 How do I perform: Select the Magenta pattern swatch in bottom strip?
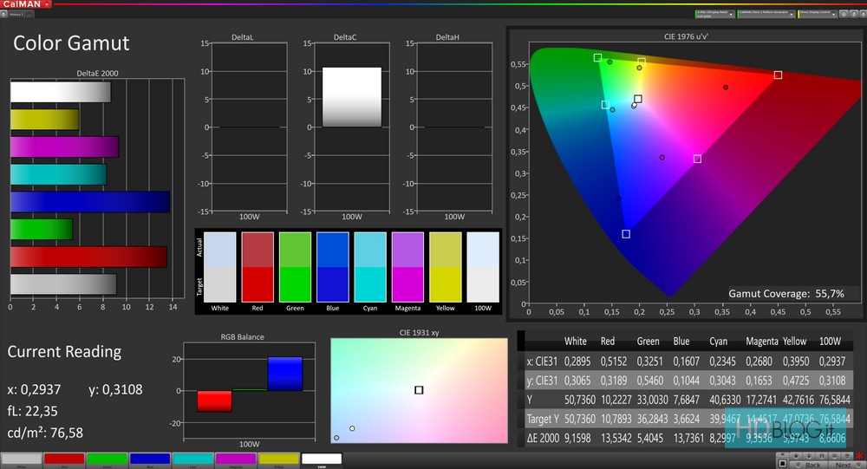point(236,459)
